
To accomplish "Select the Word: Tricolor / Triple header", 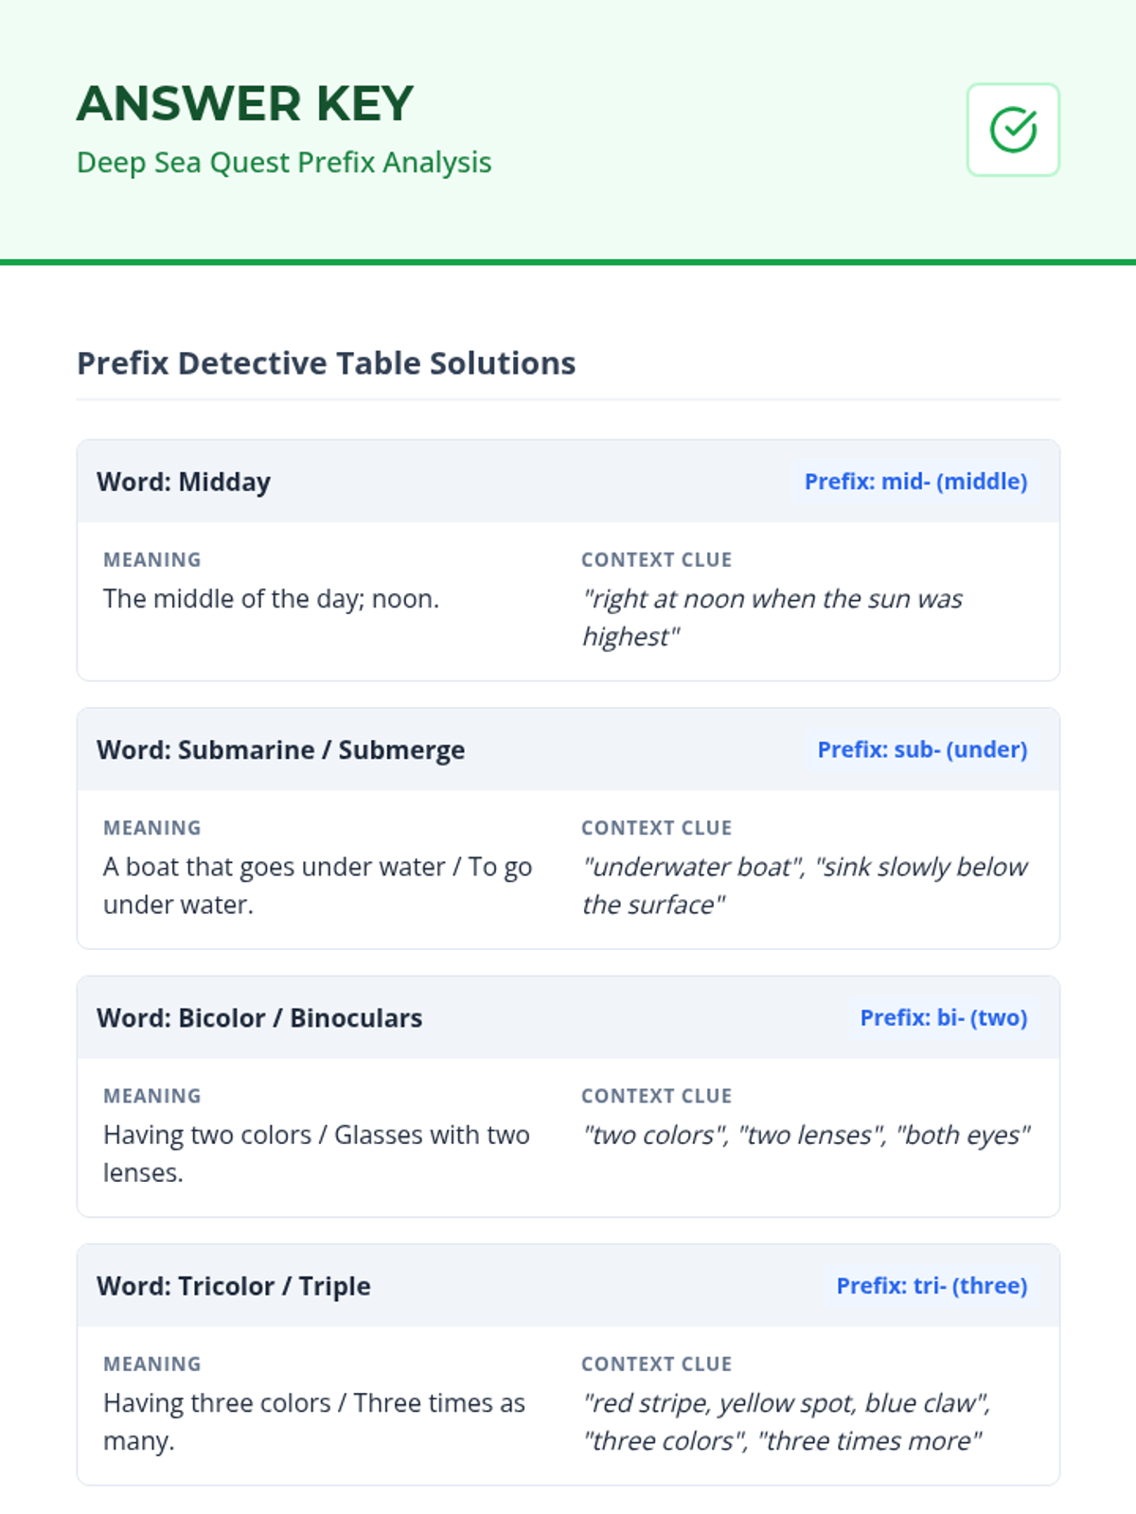I will [x=234, y=1286].
